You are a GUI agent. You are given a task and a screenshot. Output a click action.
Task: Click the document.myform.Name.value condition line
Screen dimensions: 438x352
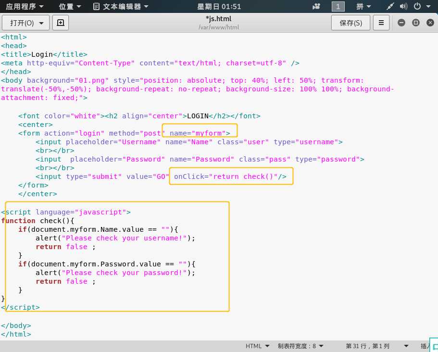click(99, 229)
